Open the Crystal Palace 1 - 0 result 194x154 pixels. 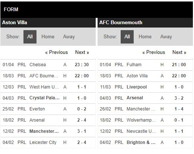tap(48, 98)
